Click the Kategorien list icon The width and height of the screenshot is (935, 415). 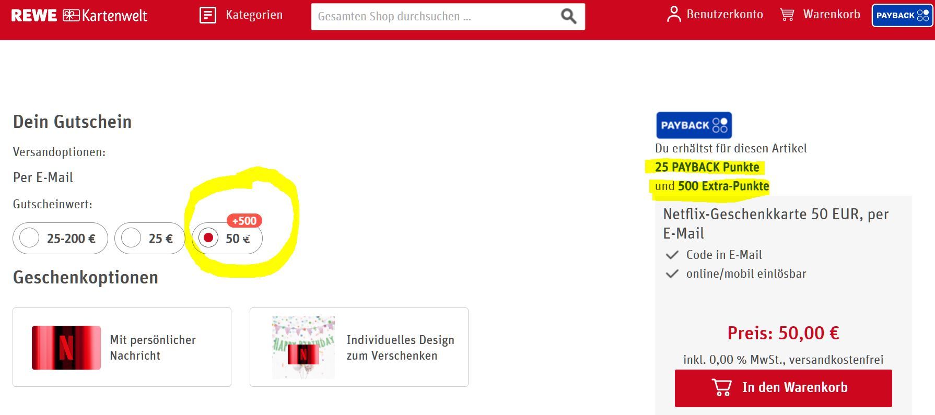click(208, 15)
